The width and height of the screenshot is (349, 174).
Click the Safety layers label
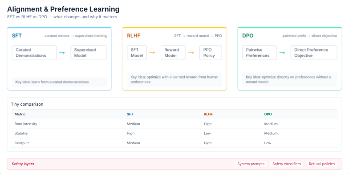[23, 164]
